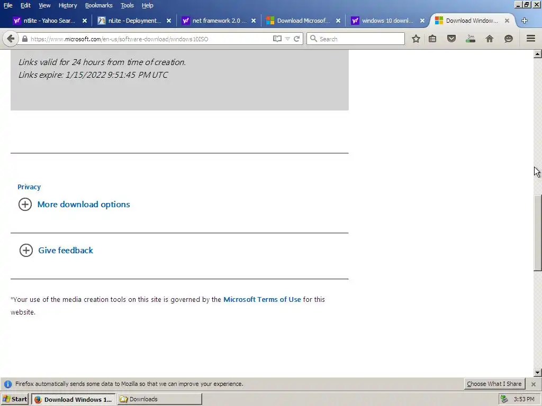
Task: Show bookmarks list icon in toolbar
Action: [x=432, y=39]
